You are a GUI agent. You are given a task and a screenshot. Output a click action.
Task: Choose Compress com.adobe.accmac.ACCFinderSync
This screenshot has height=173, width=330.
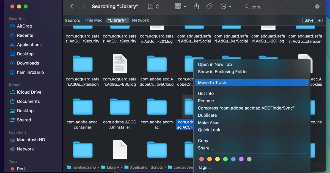tap(246, 108)
